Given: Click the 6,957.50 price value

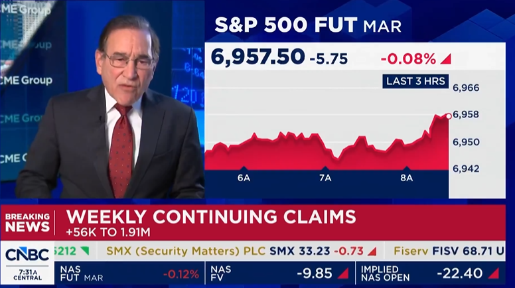Looking at the screenshot, I should pos(257,58).
